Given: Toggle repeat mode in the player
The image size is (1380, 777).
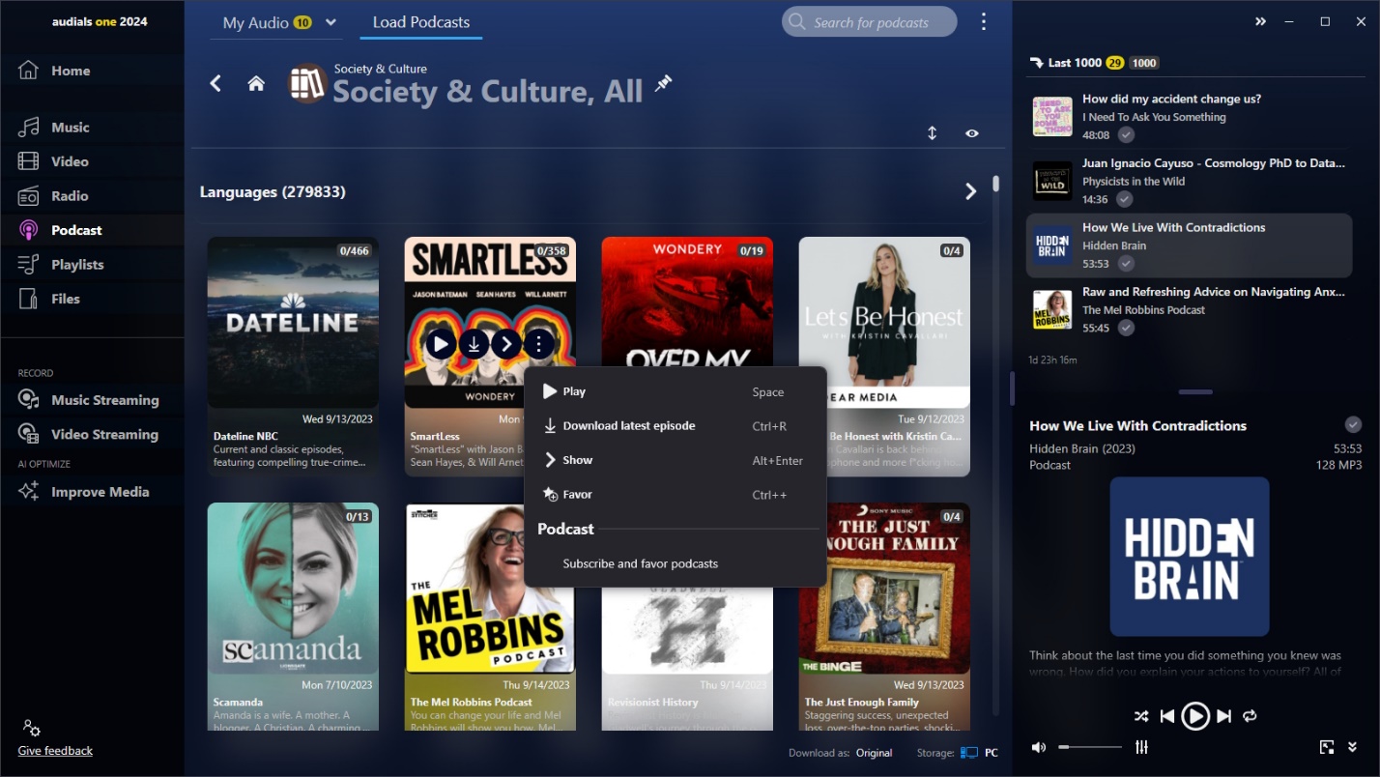Looking at the screenshot, I should (x=1250, y=716).
